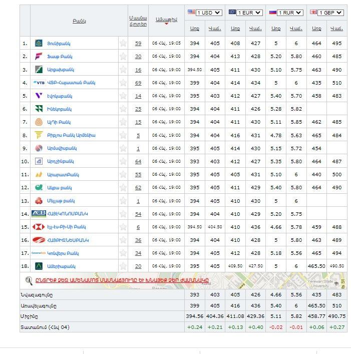Toggle the favorite star in row 1
The image size is (351, 354).
(x=123, y=44)
